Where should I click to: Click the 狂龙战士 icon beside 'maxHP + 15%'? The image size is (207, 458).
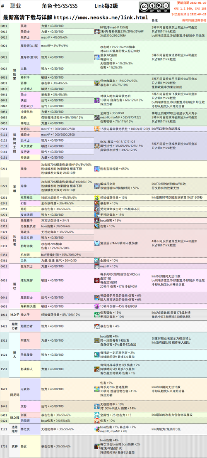pos(96,266)
